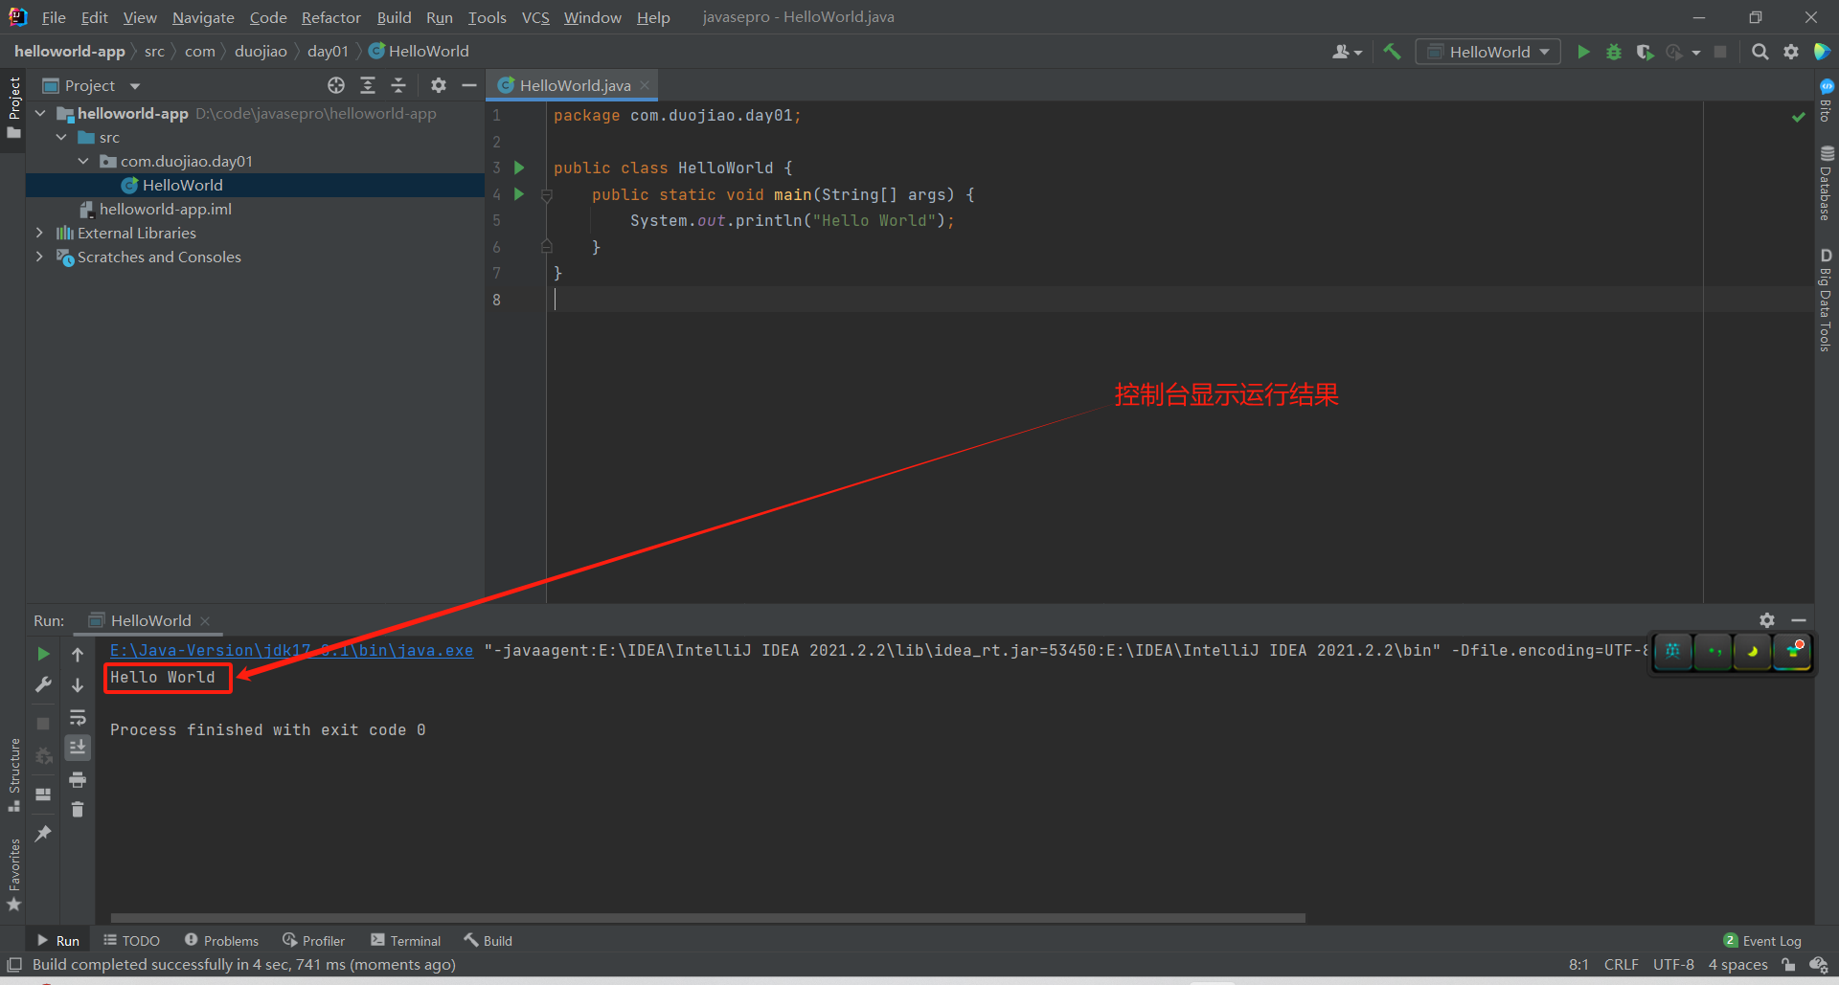Hide the Run tool window
Viewport: 1839px width, 985px height.
coord(1799,620)
